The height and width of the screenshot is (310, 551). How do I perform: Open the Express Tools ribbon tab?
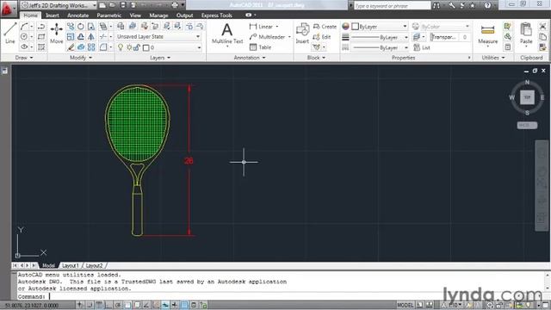[x=217, y=15]
